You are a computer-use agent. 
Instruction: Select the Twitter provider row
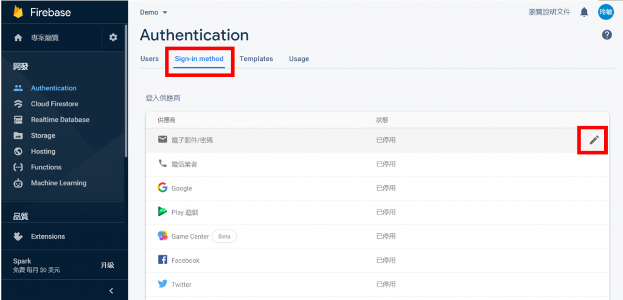coord(377,285)
